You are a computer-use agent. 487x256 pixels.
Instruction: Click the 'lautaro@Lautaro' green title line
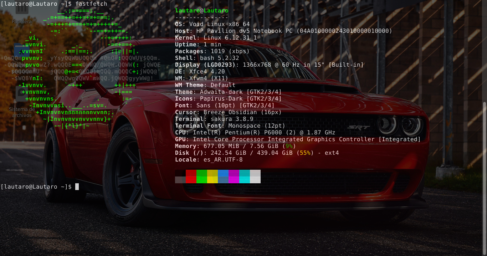pos(202,10)
